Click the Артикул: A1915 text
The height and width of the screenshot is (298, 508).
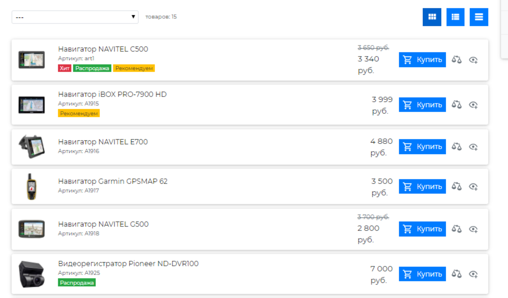pyautogui.click(x=78, y=104)
